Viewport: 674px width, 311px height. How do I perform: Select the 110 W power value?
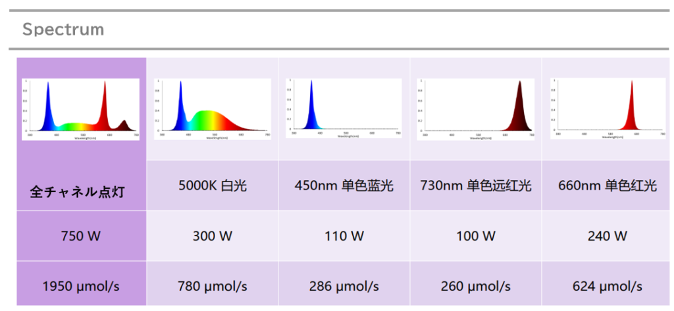344,236
